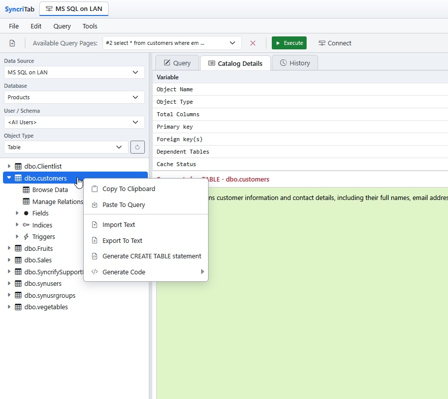Open the Available Query Pages dropdown

(x=172, y=43)
